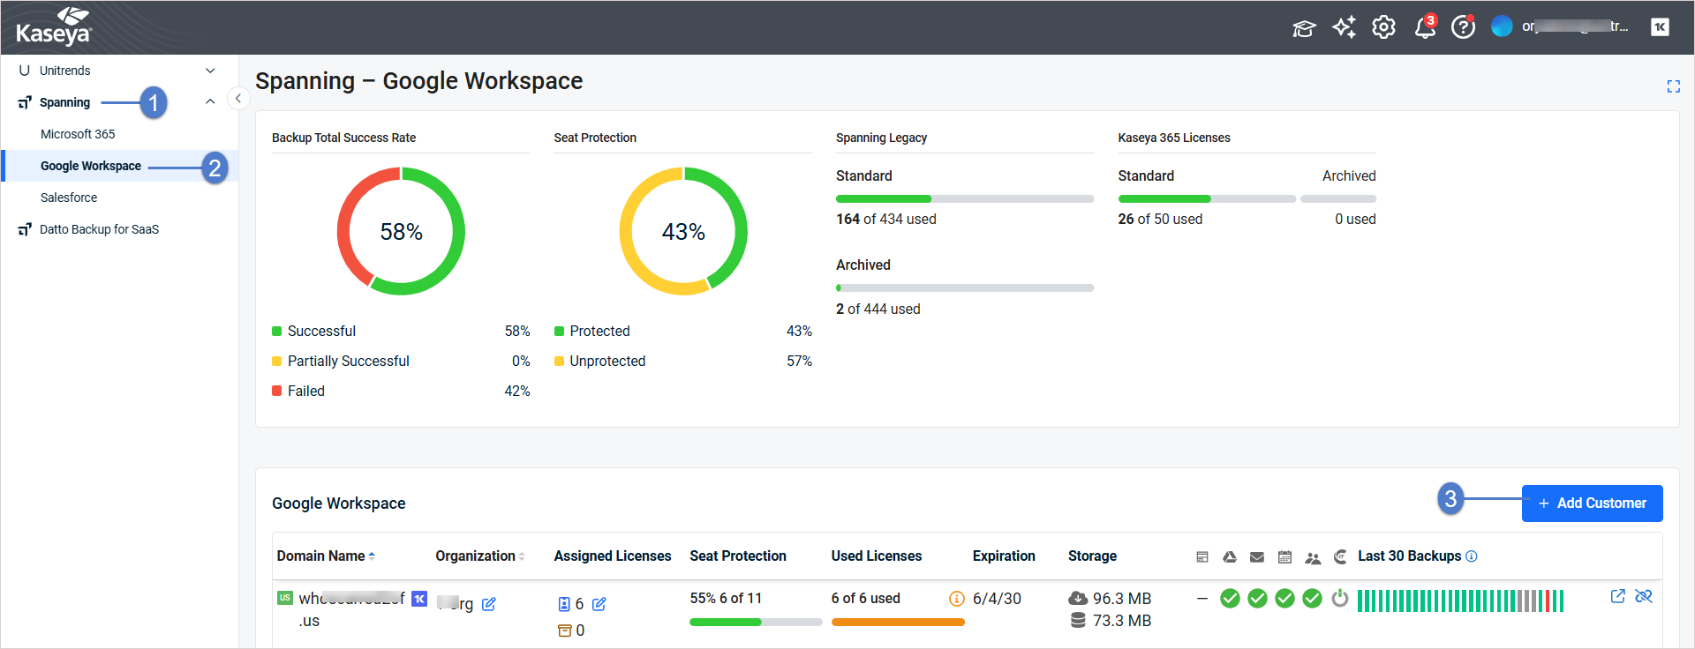Select Spanning in the sidebar
The height and width of the screenshot is (649, 1695).
tap(64, 102)
